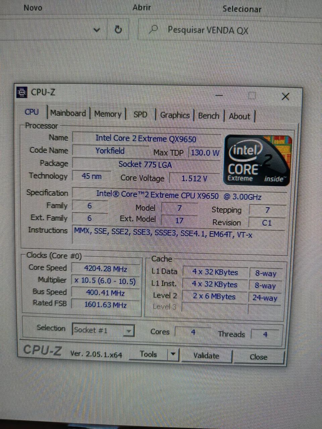Click the Close button in CPU-Z

[x=258, y=357]
